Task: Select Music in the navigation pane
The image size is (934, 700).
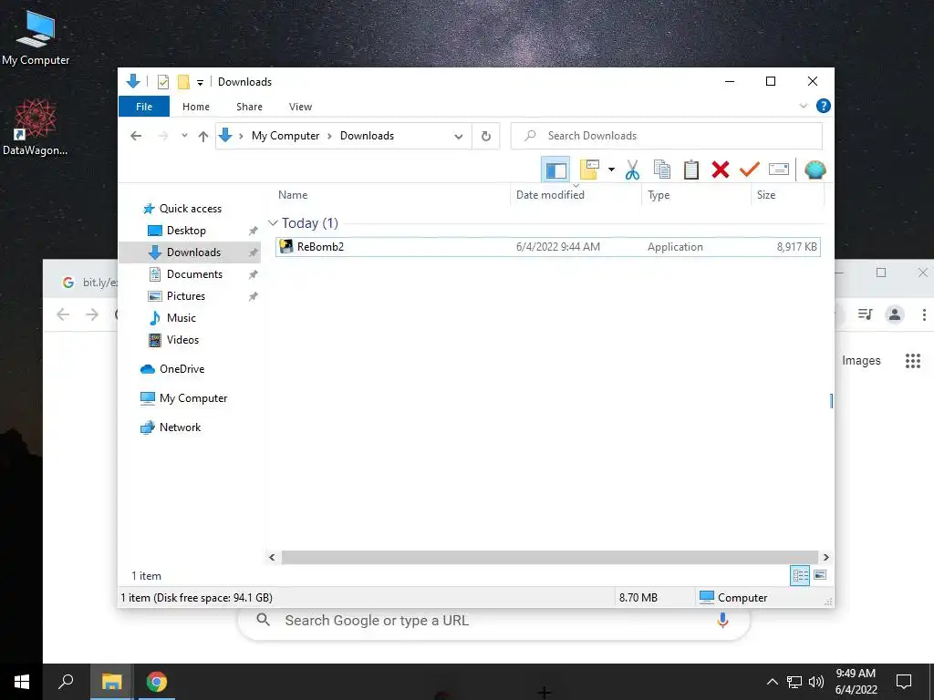Action: (x=182, y=318)
